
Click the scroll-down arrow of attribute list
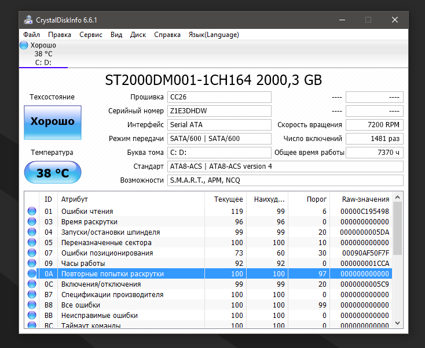click(x=398, y=323)
